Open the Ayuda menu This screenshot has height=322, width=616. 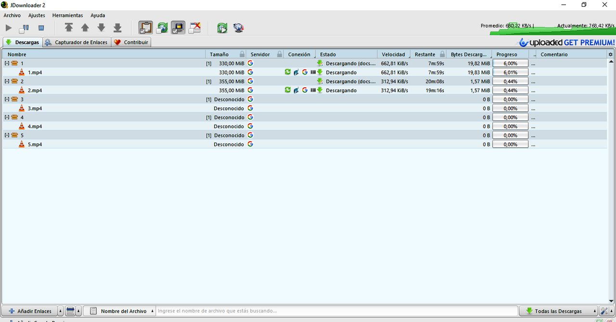[x=98, y=15]
